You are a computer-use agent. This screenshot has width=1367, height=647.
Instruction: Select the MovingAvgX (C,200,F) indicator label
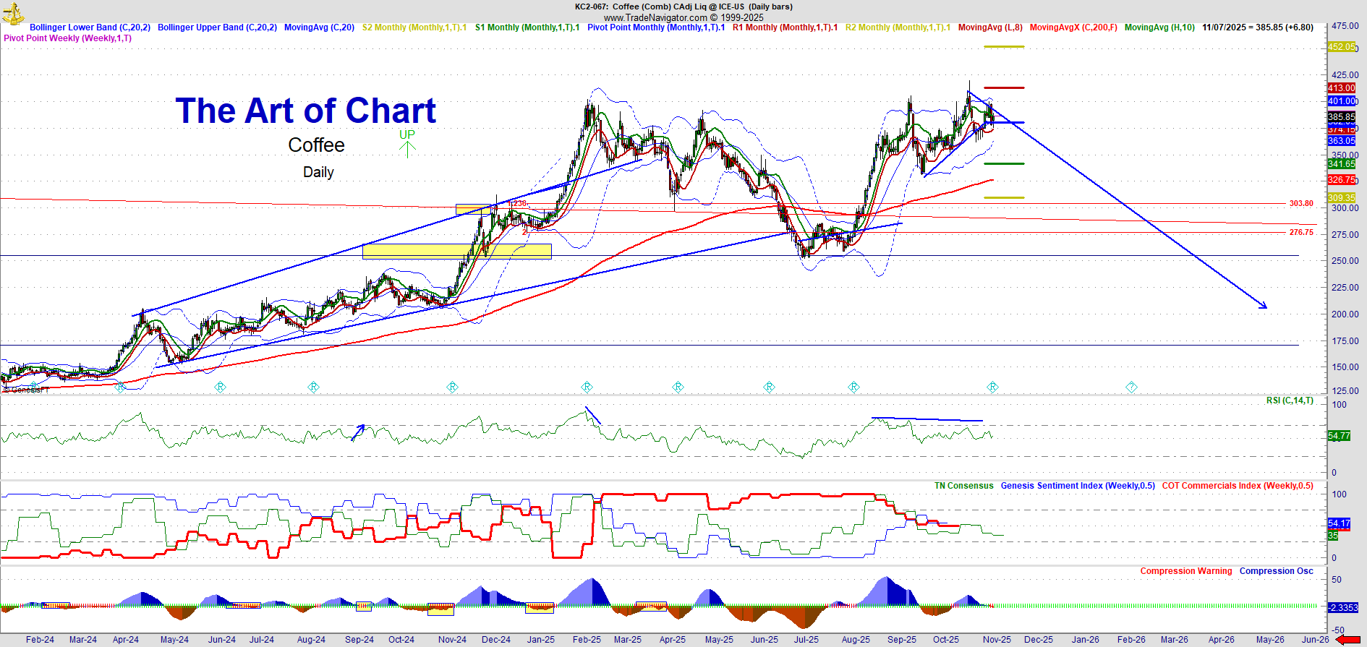coord(1073,27)
